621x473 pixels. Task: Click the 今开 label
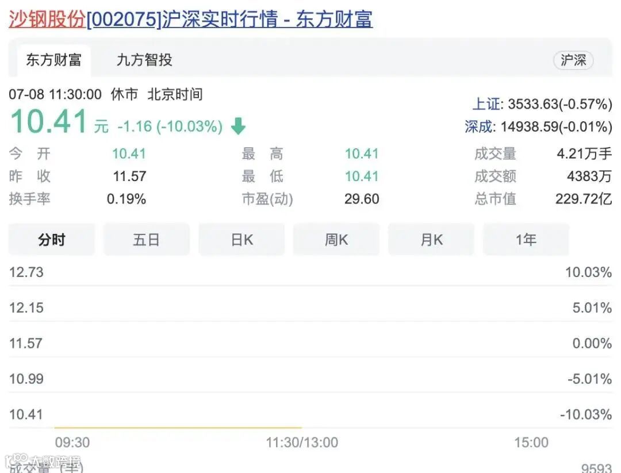[x=30, y=153]
